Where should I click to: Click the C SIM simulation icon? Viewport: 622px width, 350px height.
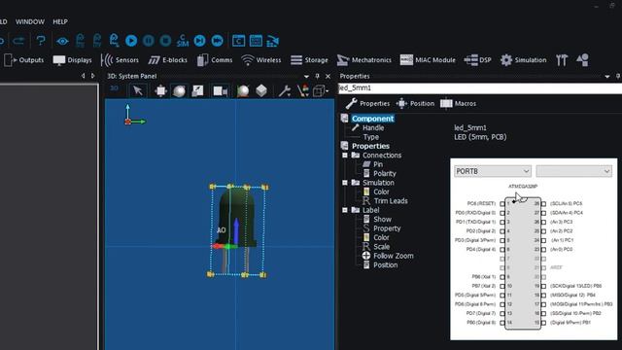[x=183, y=41]
